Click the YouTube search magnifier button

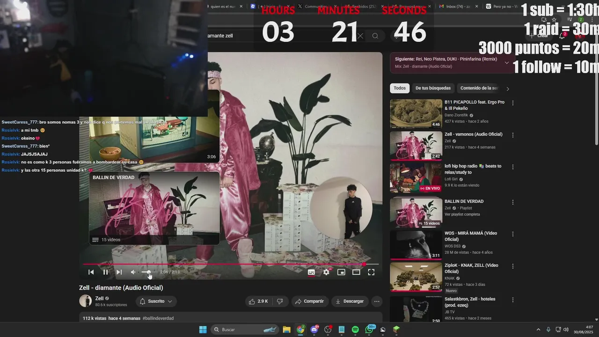tap(375, 36)
